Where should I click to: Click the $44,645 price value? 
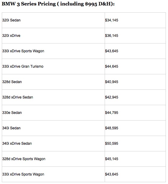(x=112, y=66)
